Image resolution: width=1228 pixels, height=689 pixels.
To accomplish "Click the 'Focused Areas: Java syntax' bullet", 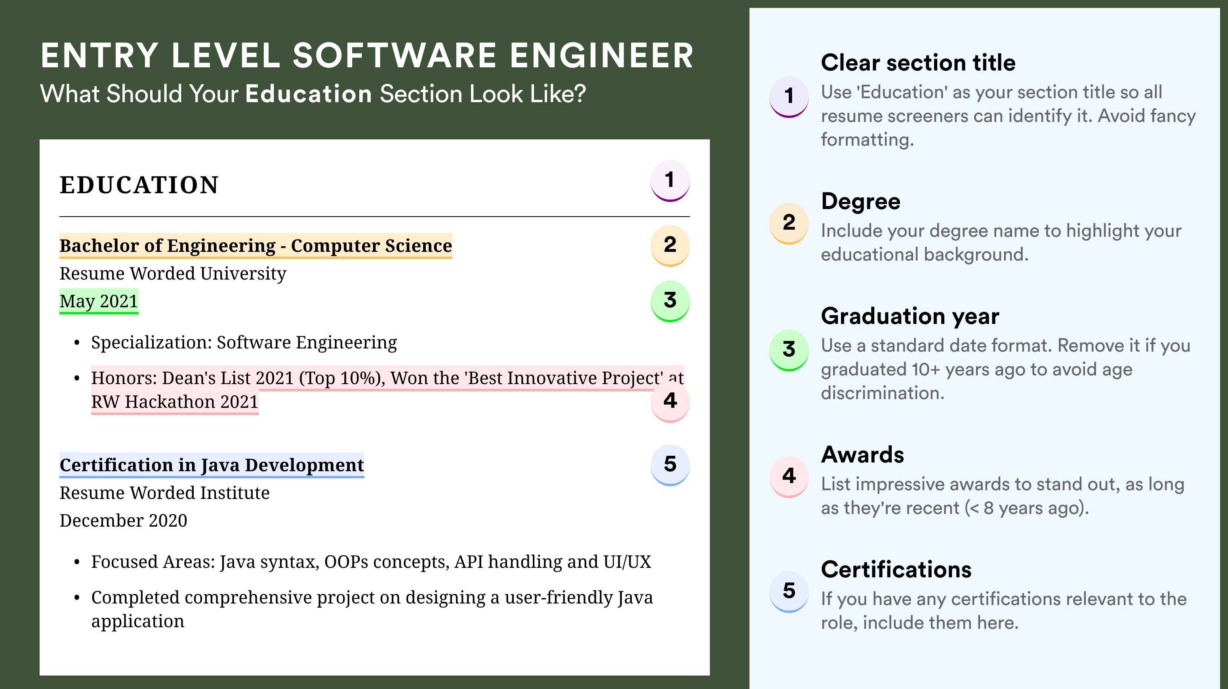I will click(371, 562).
